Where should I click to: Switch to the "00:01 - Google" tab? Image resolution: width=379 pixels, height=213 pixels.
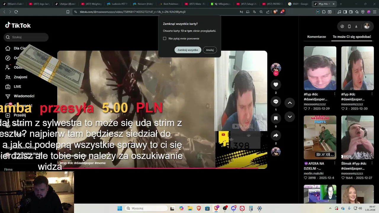[298, 4]
